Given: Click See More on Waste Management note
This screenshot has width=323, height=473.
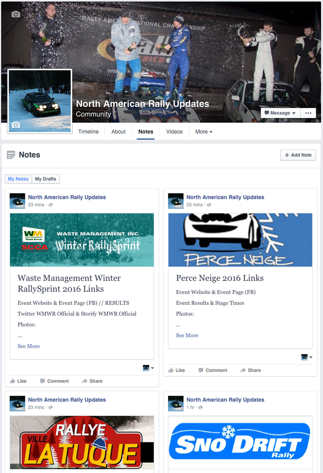Looking at the screenshot, I should (x=29, y=346).
